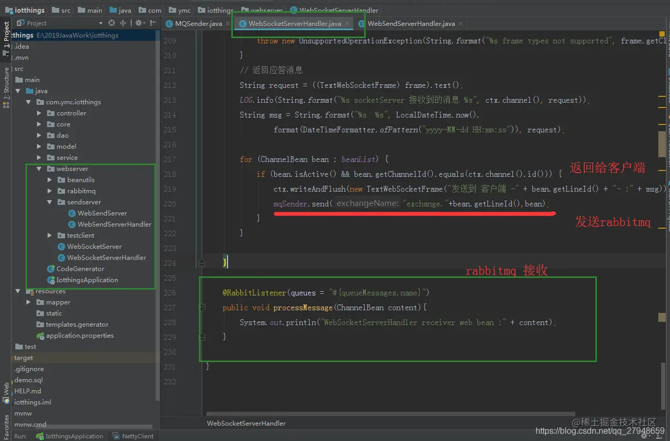
Task: Select the HELP.md file
Action: (x=28, y=391)
